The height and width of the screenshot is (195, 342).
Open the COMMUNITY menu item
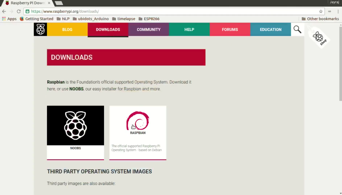(x=149, y=29)
